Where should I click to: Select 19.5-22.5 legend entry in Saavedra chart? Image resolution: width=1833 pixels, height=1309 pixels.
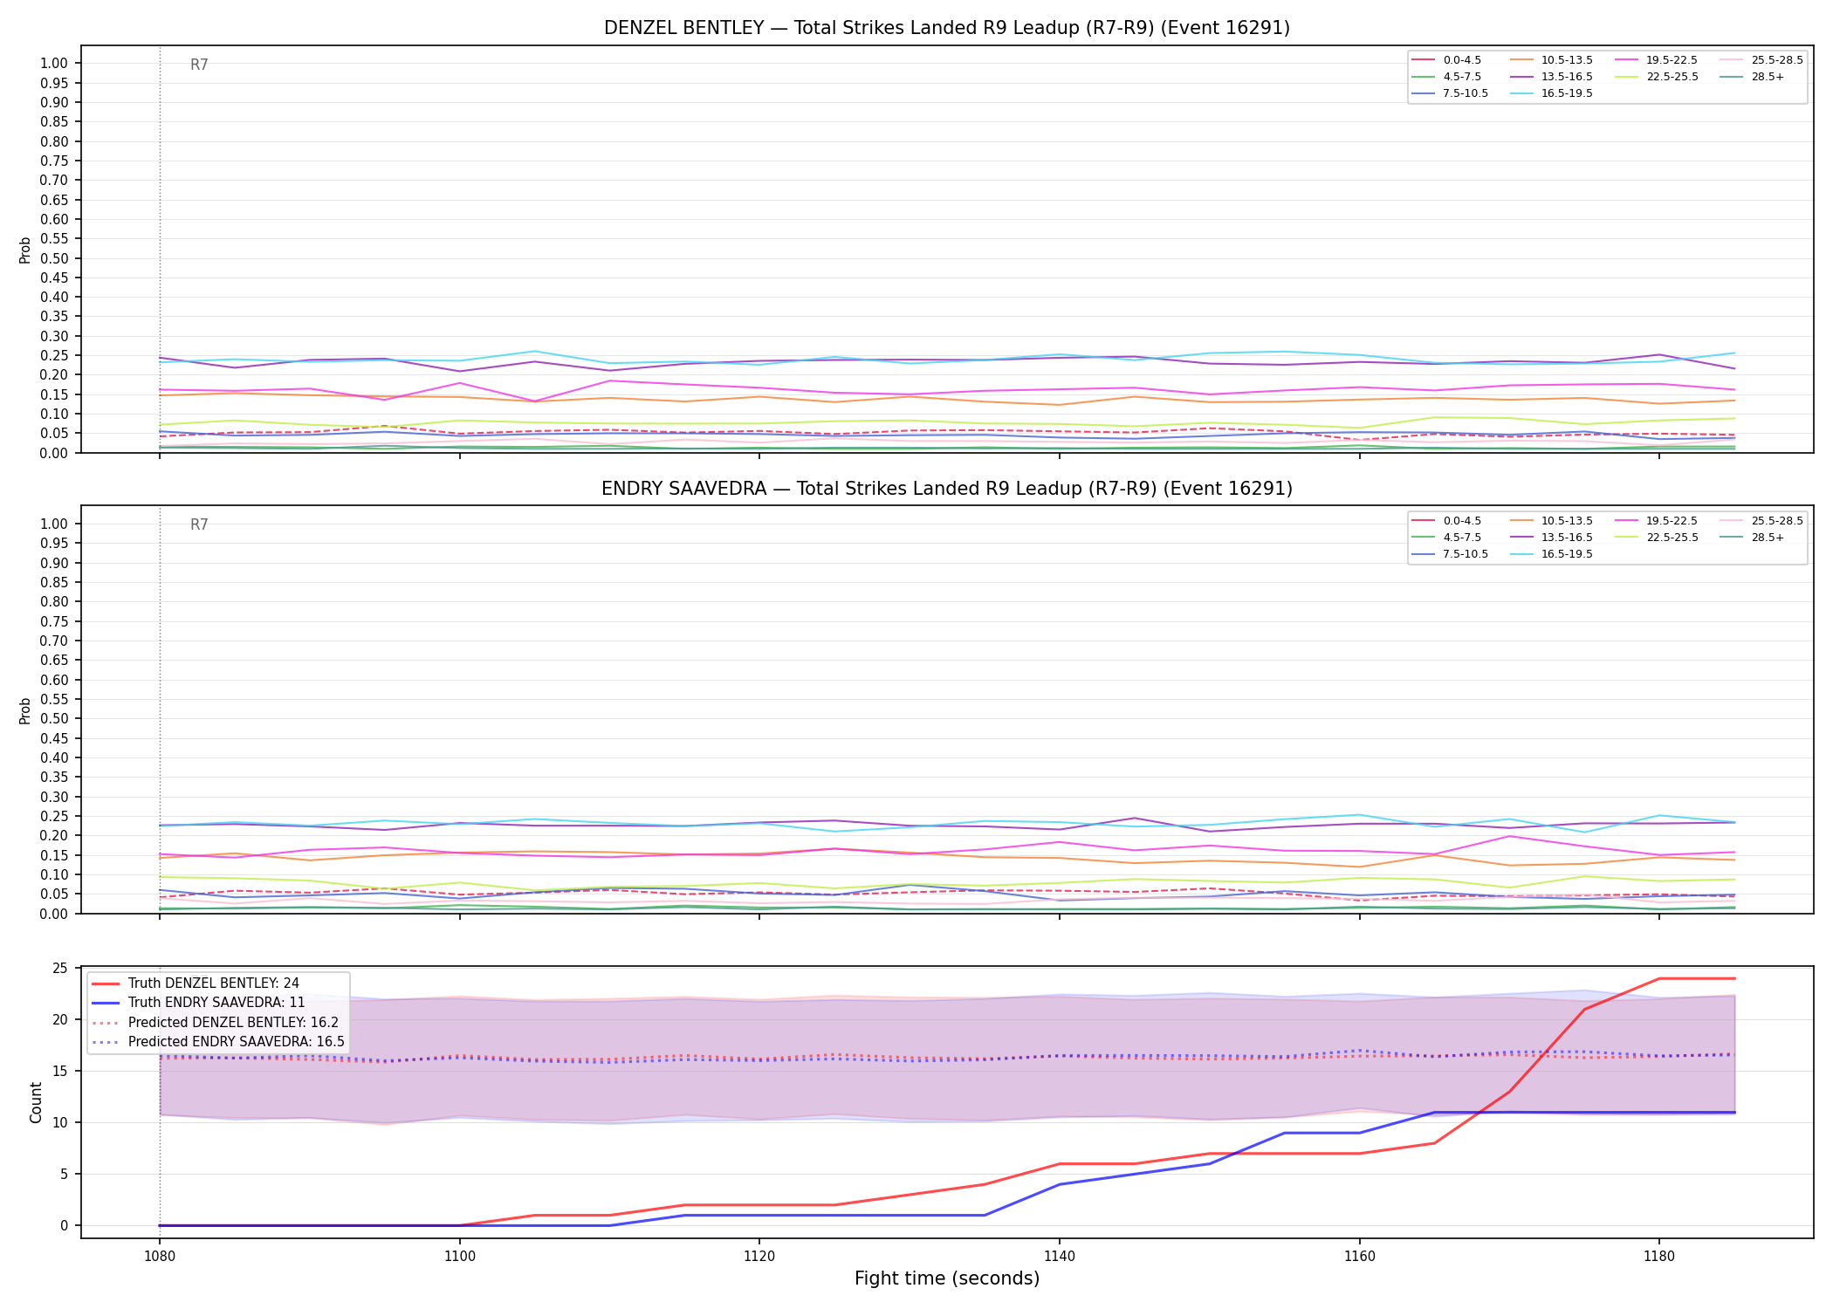[1657, 521]
